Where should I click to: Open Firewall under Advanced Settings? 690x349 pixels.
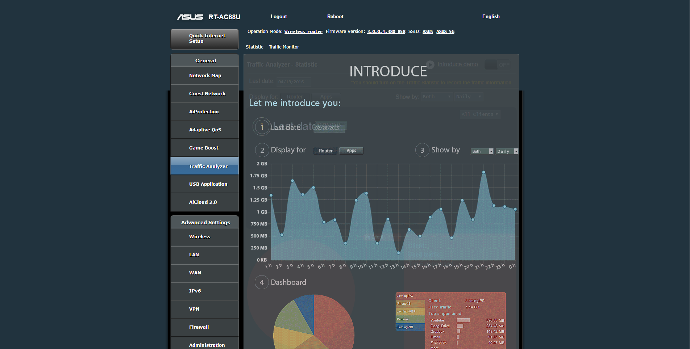pyautogui.click(x=205, y=327)
